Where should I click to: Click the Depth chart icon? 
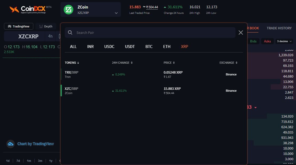41,26
